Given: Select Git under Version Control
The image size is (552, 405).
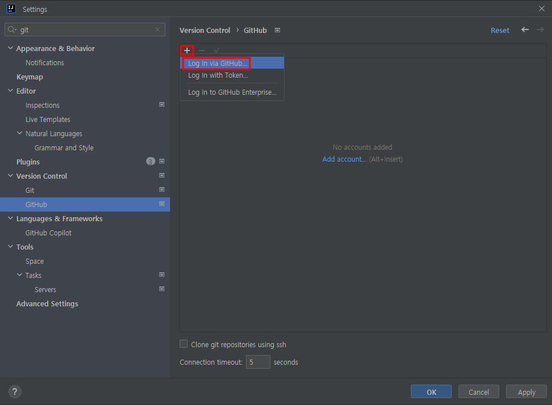Looking at the screenshot, I should (29, 191).
